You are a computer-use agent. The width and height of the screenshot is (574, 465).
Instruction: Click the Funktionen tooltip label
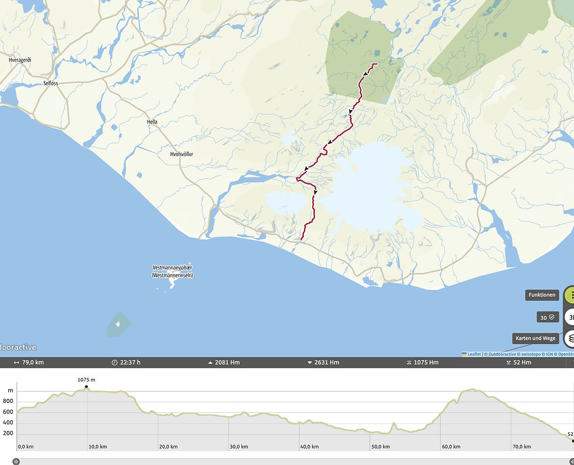[542, 295]
